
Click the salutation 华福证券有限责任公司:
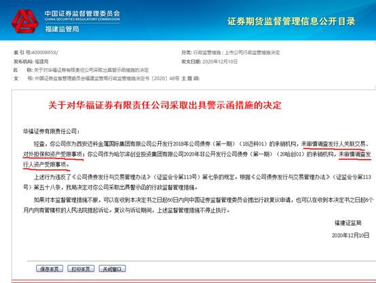click(51, 131)
